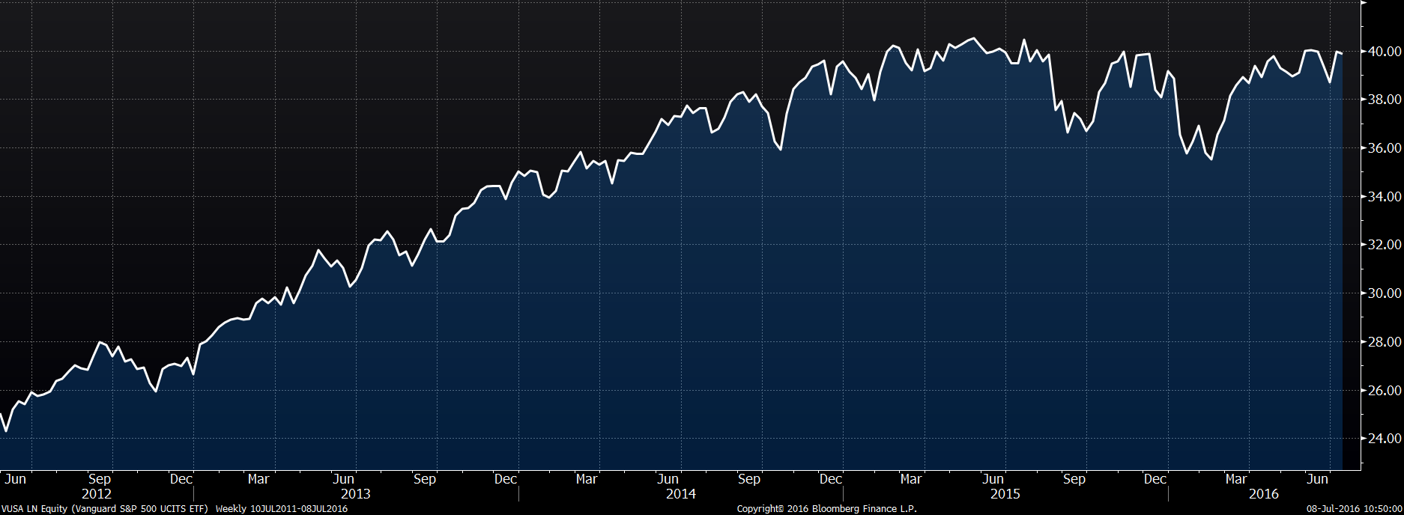Viewport: 1404px width, 515px height.
Task: Select the 2014 year label on the timeline
Action: [x=680, y=494]
